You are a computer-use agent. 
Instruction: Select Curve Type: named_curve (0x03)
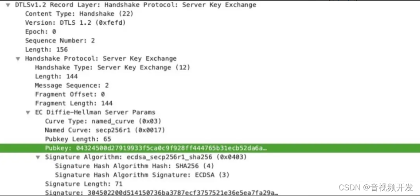pyautogui.click(x=103, y=121)
